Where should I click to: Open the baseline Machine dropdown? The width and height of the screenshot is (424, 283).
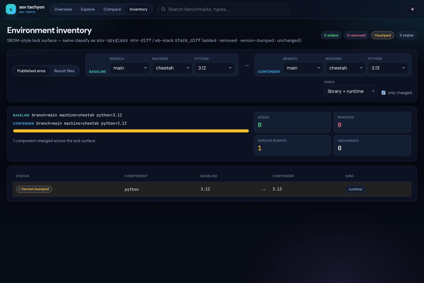pyautogui.click(x=172, y=68)
